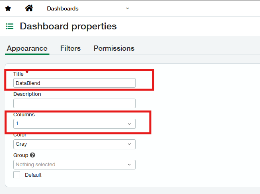Open the Color dropdown showing Gray
260x194 pixels.
click(74, 144)
